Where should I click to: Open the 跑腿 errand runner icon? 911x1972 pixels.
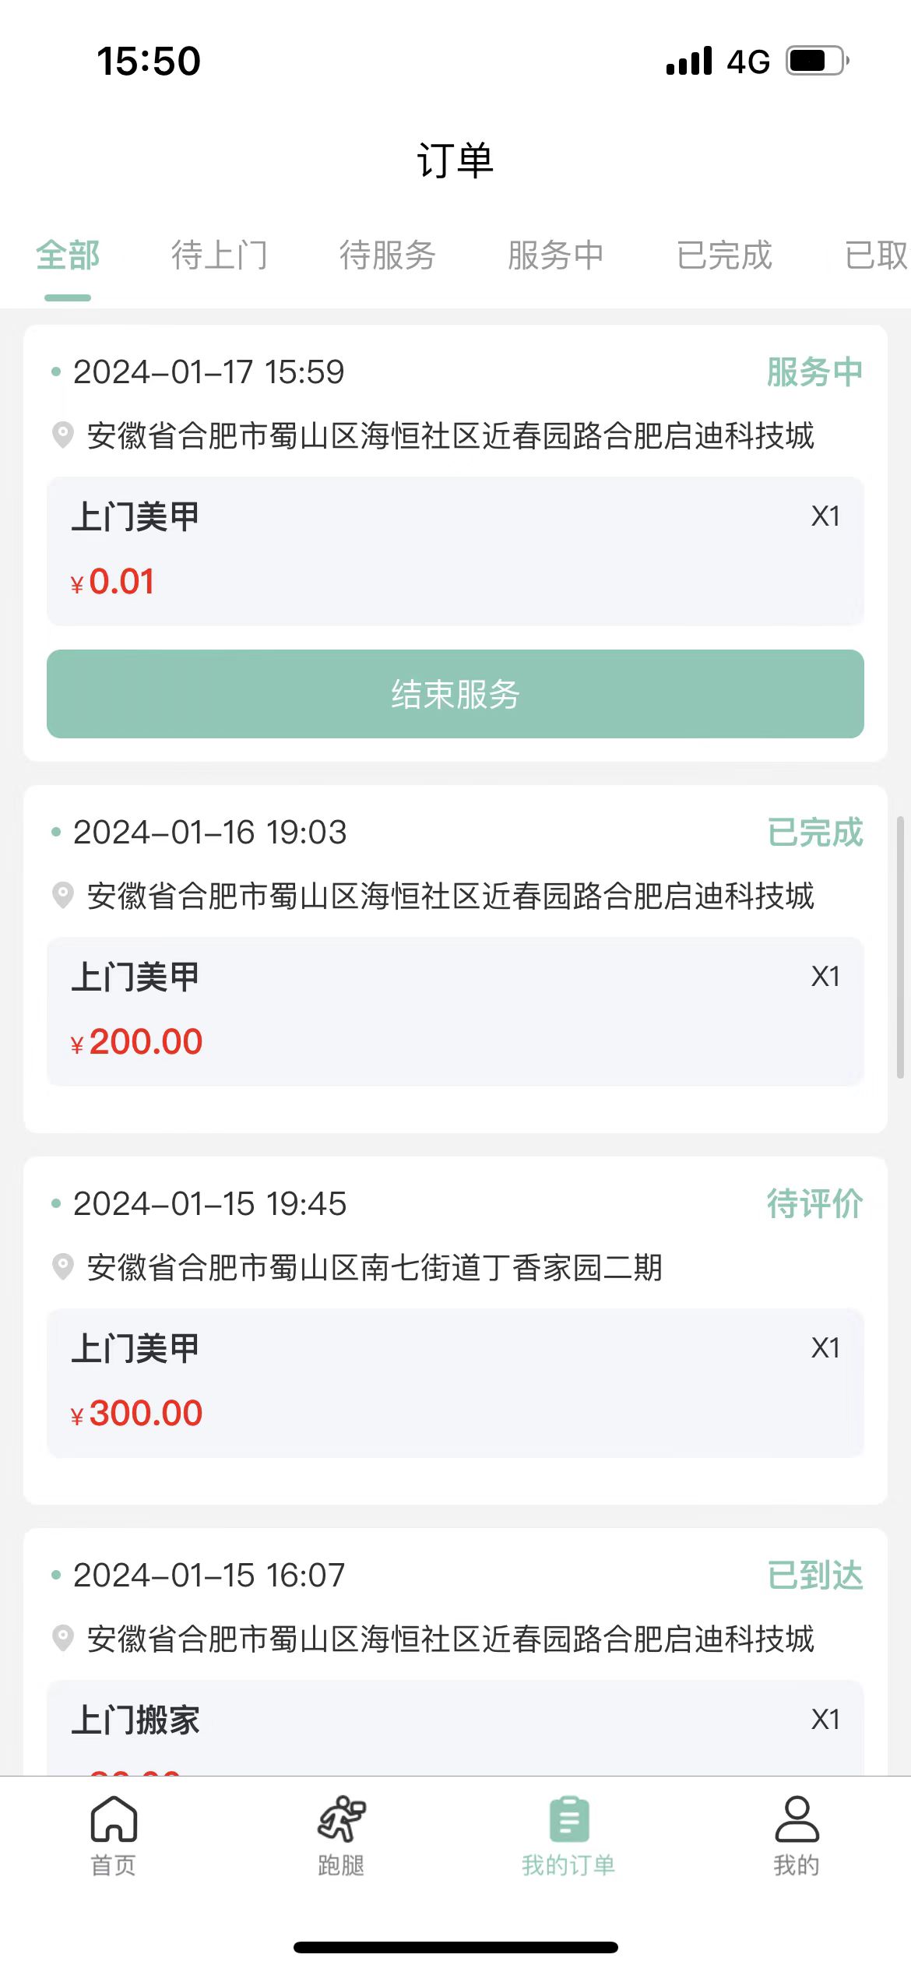tap(341, 1819)
